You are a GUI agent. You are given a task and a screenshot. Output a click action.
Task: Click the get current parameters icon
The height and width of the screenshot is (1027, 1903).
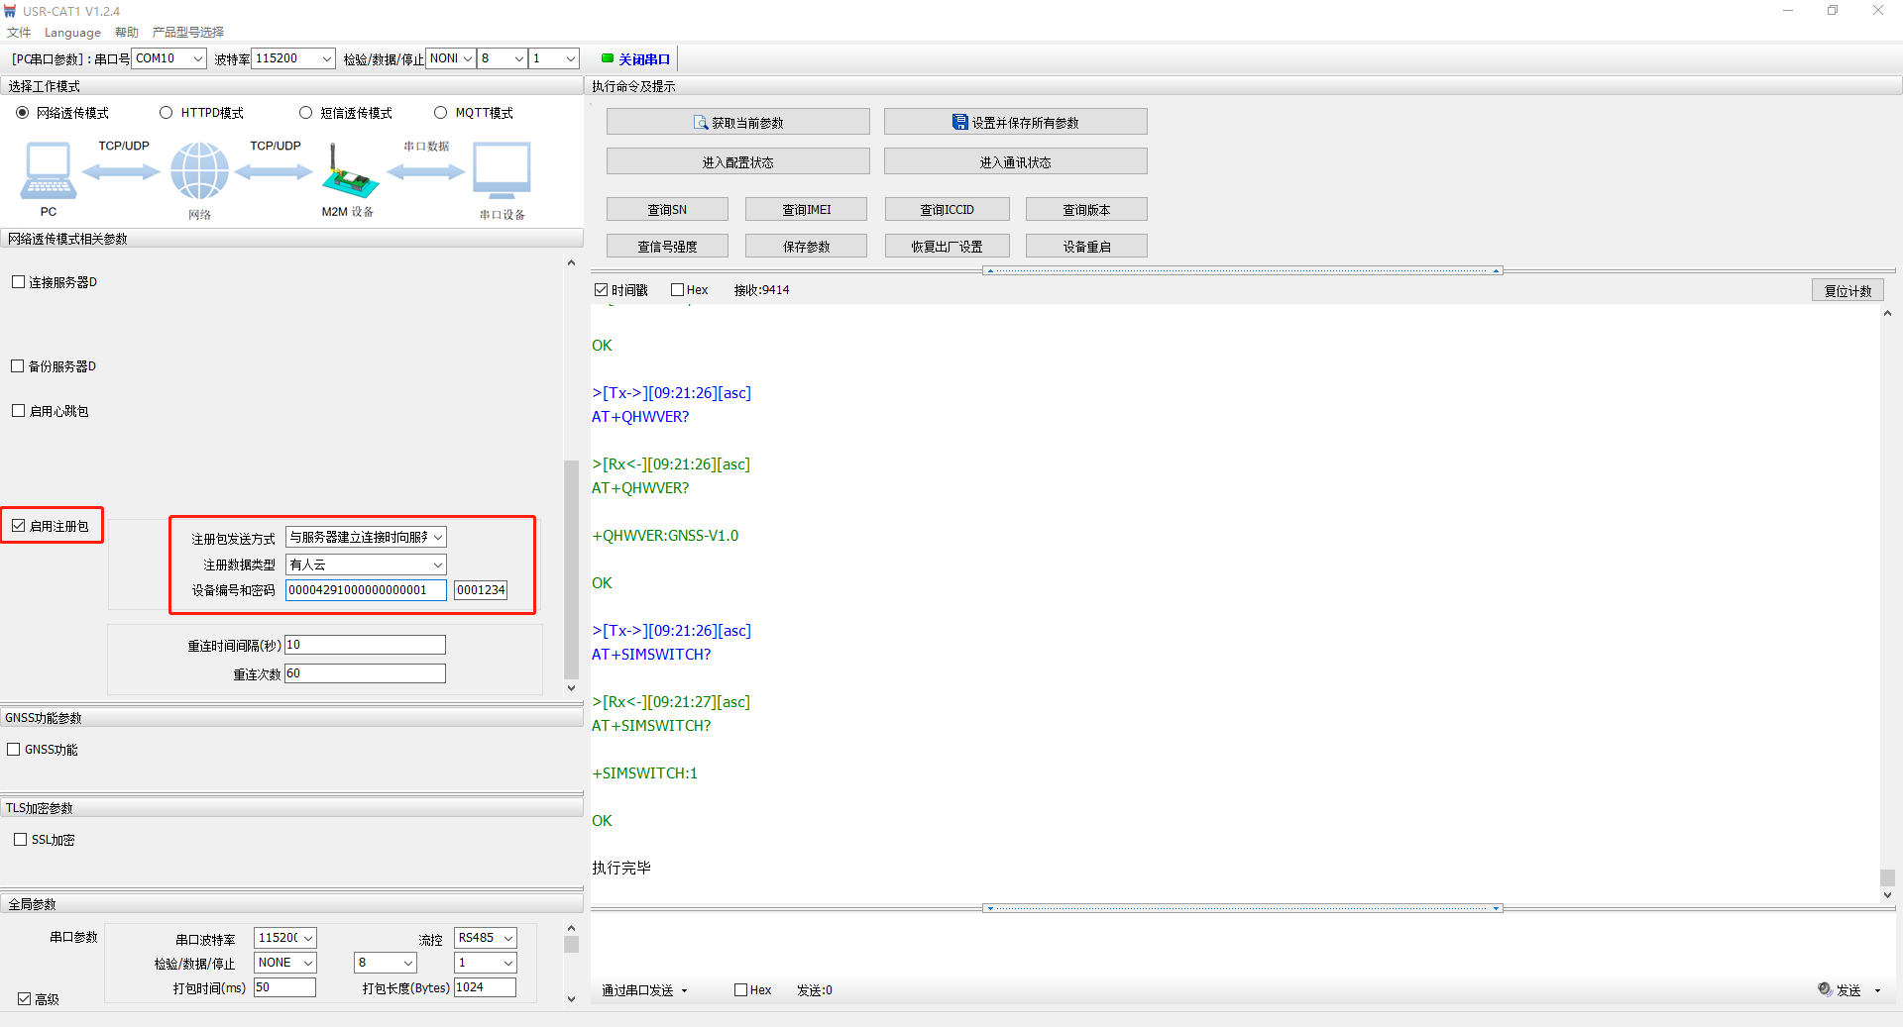coord(701,123)
